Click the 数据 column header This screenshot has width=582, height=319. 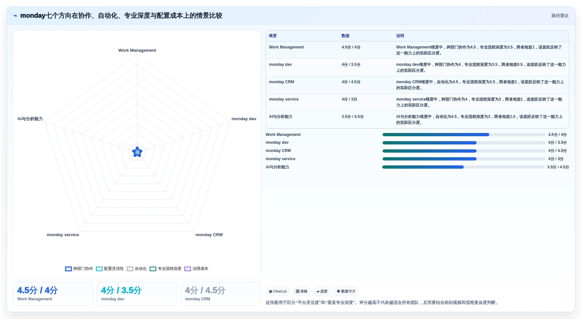[346, 36]
